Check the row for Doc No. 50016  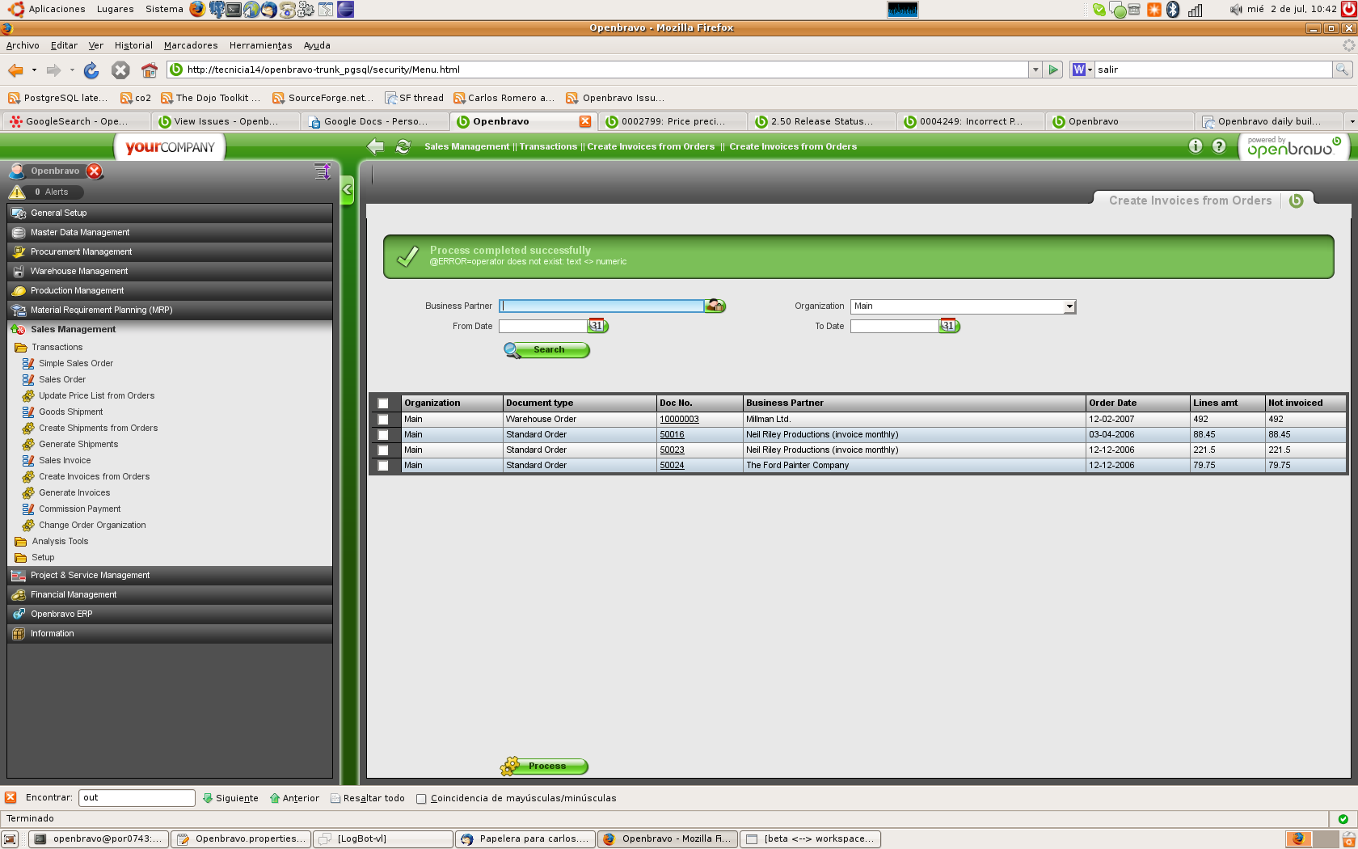pyautogui.click(x=383, y=435)
